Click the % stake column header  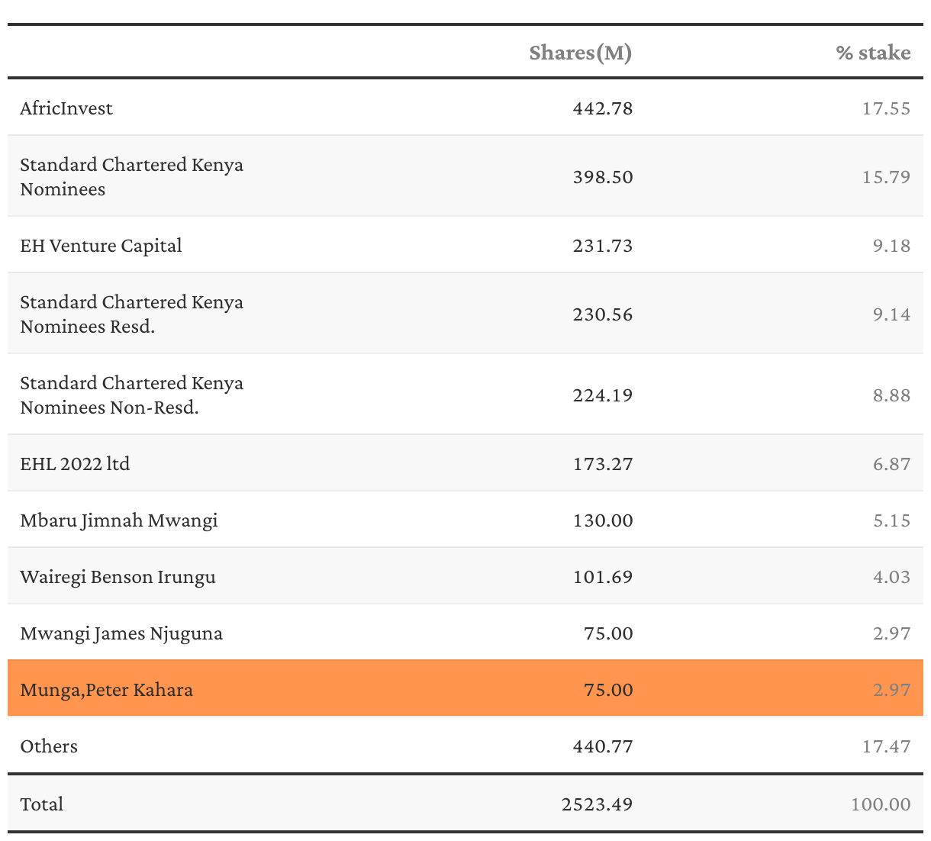(x=873, y=53)
